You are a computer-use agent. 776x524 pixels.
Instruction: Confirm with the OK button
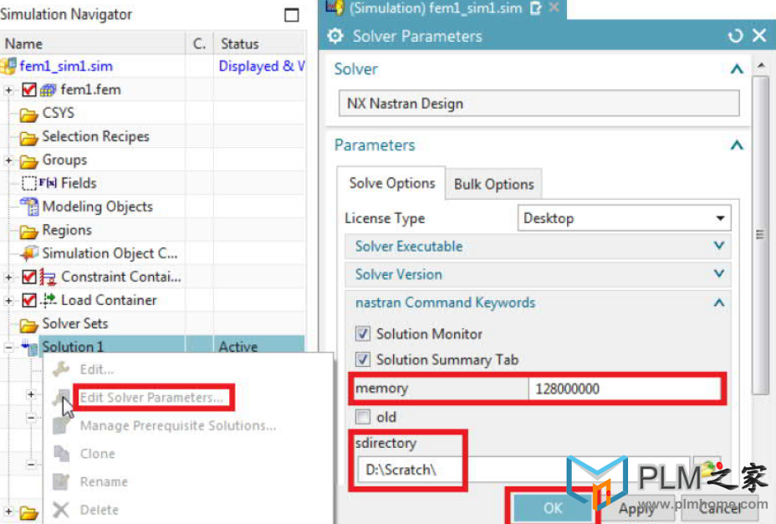click(553, 508)
